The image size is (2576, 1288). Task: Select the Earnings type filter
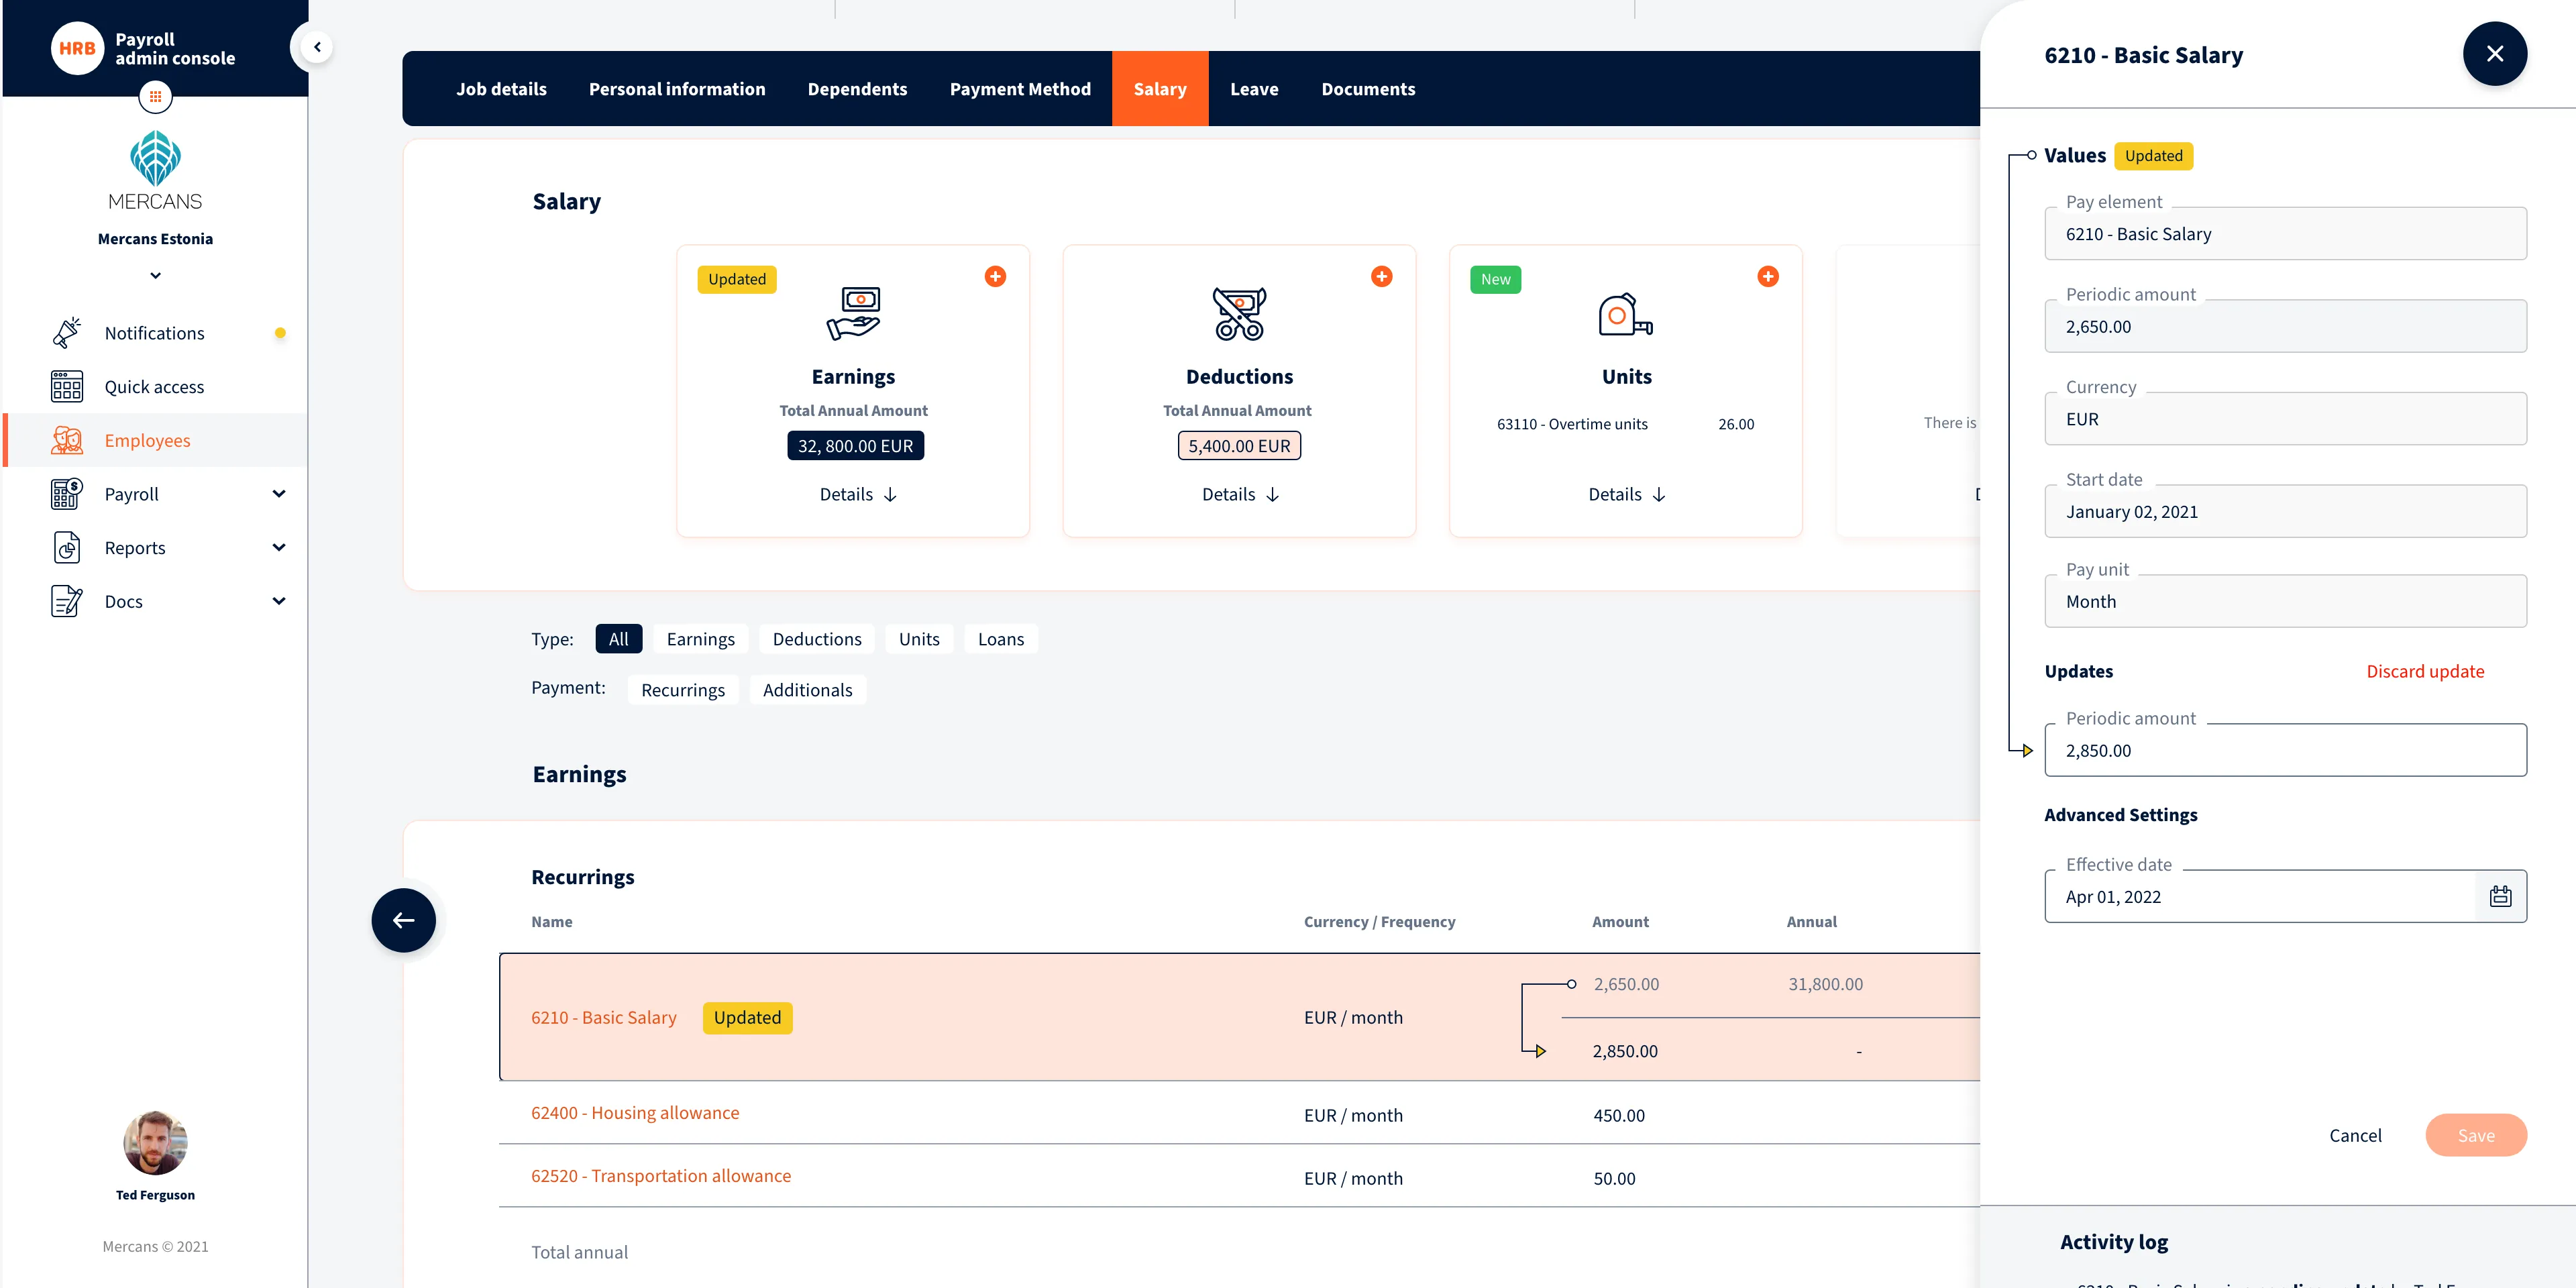(700, 639)
